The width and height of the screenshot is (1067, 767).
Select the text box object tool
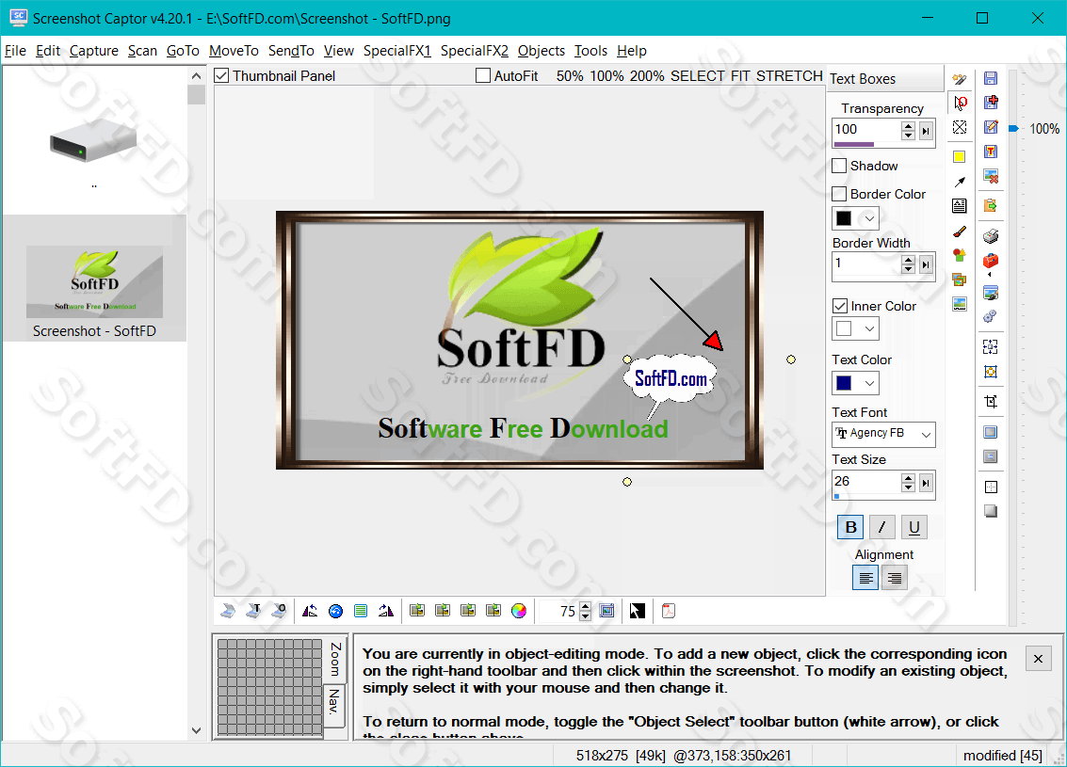(x=960, y=206)
